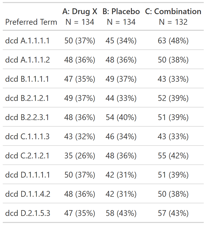Screen dimensions: 206x225
Task: Click the 63 (48%) Combination cell
Action: 173,41
